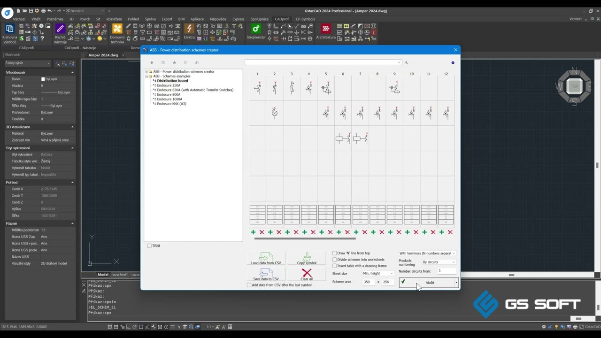Open the Výchozí ribbon tab
The image size is (601, 338).
click(x=19, y=19)
